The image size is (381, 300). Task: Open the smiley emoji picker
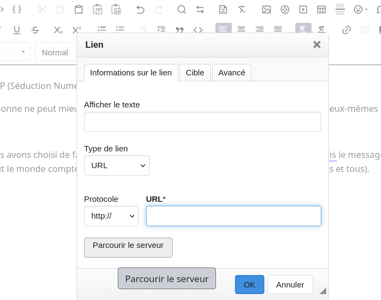coord(358,10)
